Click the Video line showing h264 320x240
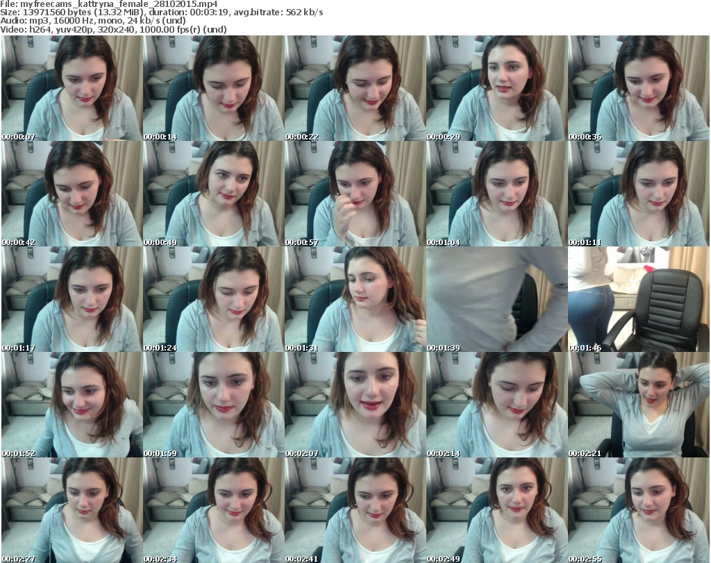The width and height of the screenshot is (711, 563). (113, 29)
